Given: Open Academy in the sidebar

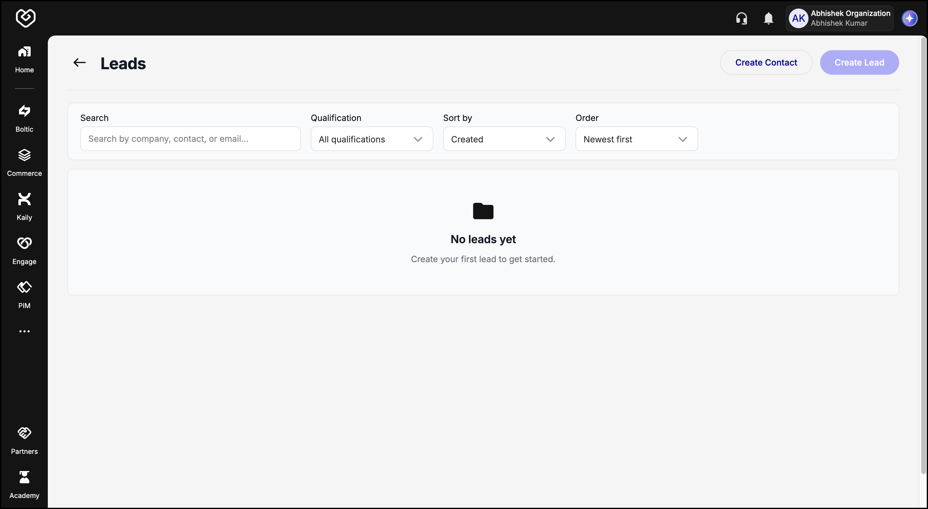Looking at the screenshot, I should [24, 485].
